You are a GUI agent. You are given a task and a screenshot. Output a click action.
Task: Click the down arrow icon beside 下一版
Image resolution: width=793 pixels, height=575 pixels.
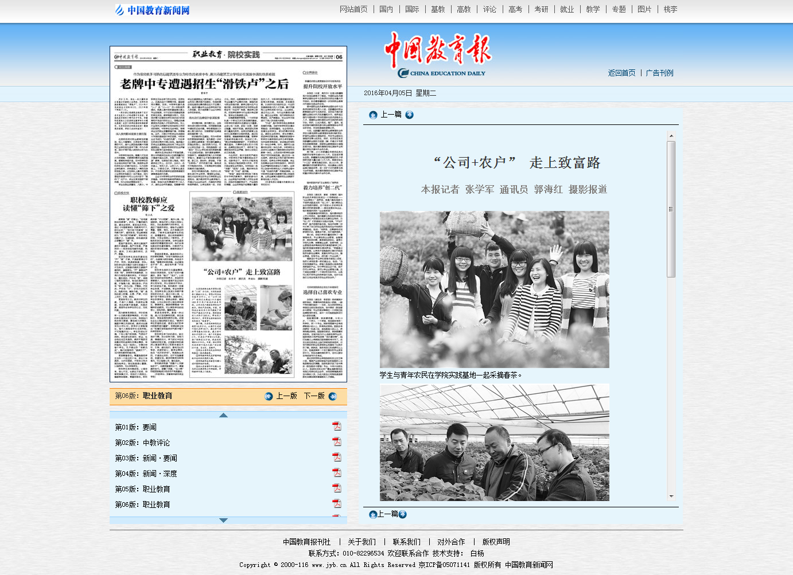[333, 396]
